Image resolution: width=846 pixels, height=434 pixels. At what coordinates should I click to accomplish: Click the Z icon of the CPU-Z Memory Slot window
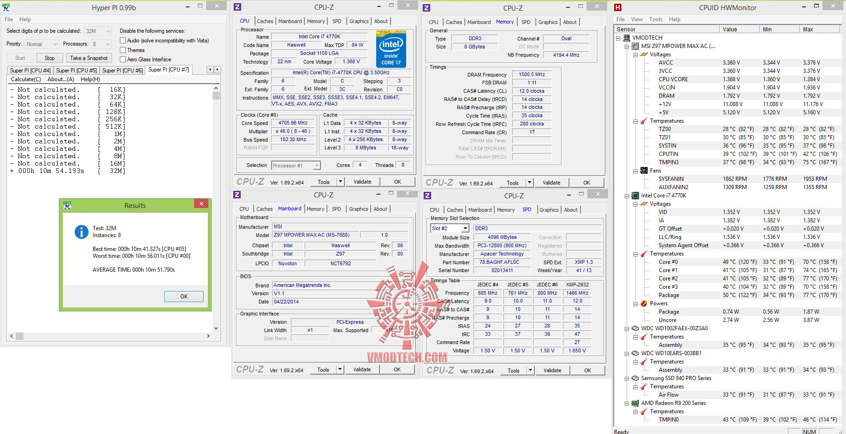tap(427, 196)
